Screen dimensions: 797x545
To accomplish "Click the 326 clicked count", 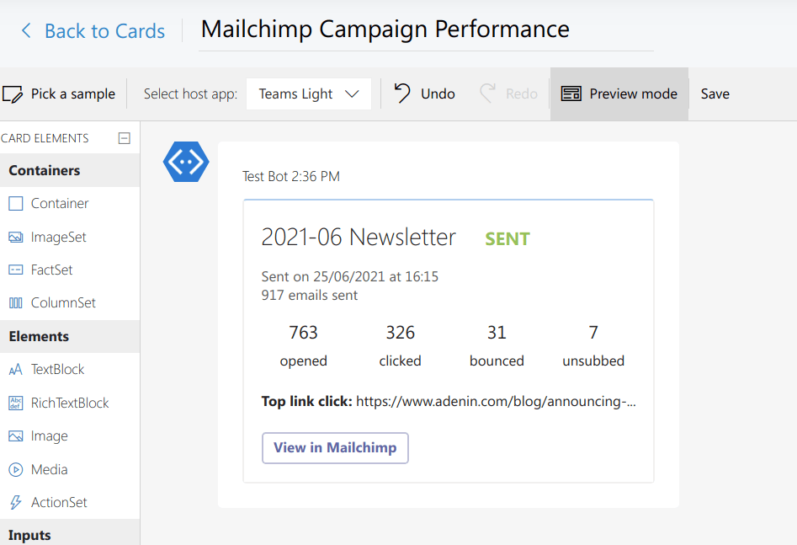I will [x=400, y=332].
